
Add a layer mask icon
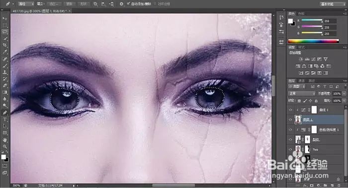click(x=312, y=186)
